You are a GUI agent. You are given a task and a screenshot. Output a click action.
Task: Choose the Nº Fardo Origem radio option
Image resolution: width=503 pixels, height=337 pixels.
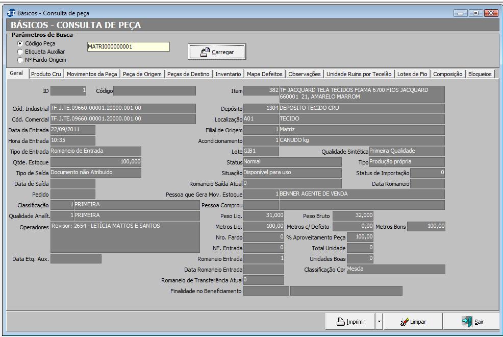[x=20, y=60]
